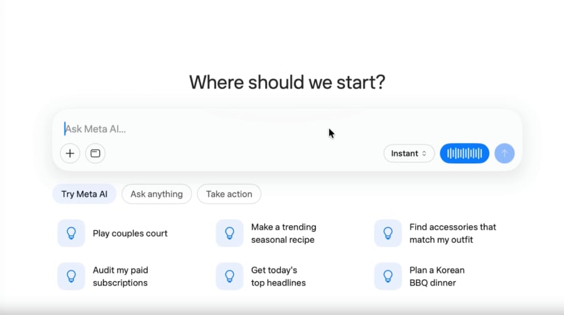This screenshot has height=315, width=564.
Task: Click lightbulb icon beside Play couples court
Action: pyautogui.click(x=71, y=233)
